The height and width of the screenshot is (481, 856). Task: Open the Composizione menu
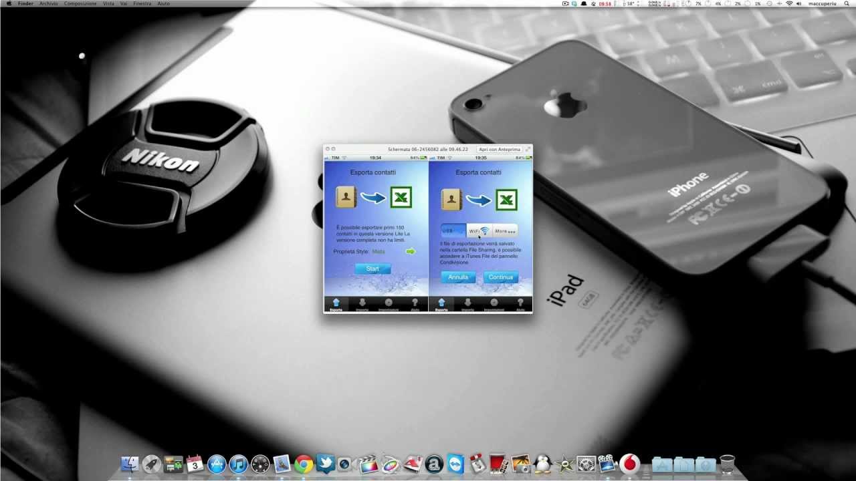(80, 4)
